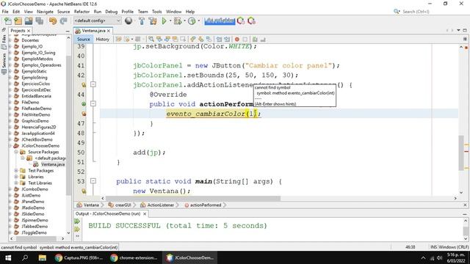Click the Debug Project icon

point(178,21)
